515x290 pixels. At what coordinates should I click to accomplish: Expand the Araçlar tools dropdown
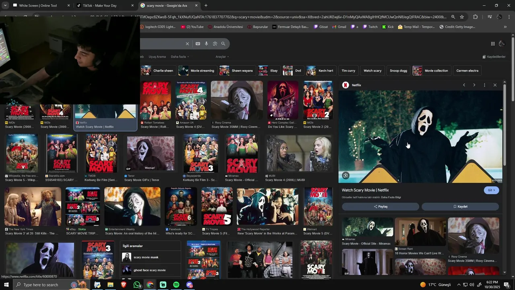point(222,57)
